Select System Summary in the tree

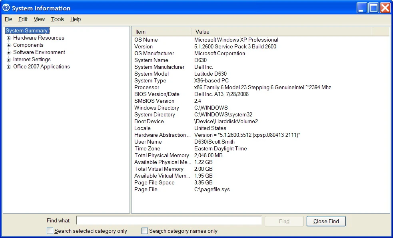tap(27, 30)
